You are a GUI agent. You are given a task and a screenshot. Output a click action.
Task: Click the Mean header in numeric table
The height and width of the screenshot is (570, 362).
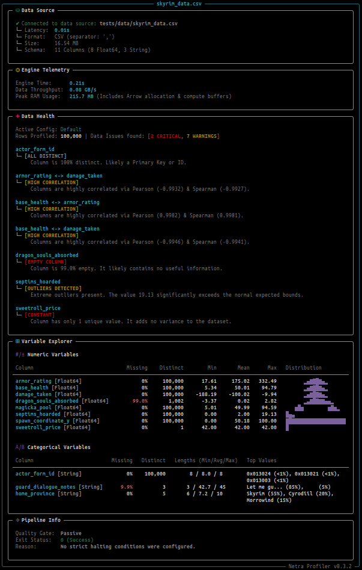click(x=243, y=368)
